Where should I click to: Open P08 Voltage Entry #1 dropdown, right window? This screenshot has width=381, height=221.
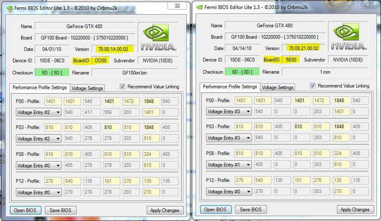(229, 165)
